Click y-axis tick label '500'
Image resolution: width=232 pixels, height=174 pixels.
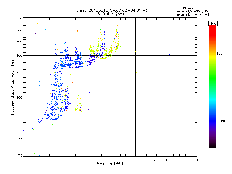19,42
